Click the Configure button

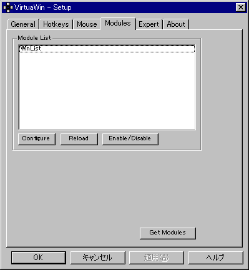click(37, 139)
